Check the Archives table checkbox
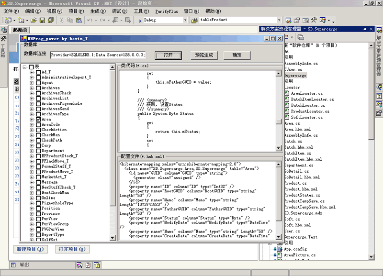The image size is (383, 276). (x=38, y=88)
